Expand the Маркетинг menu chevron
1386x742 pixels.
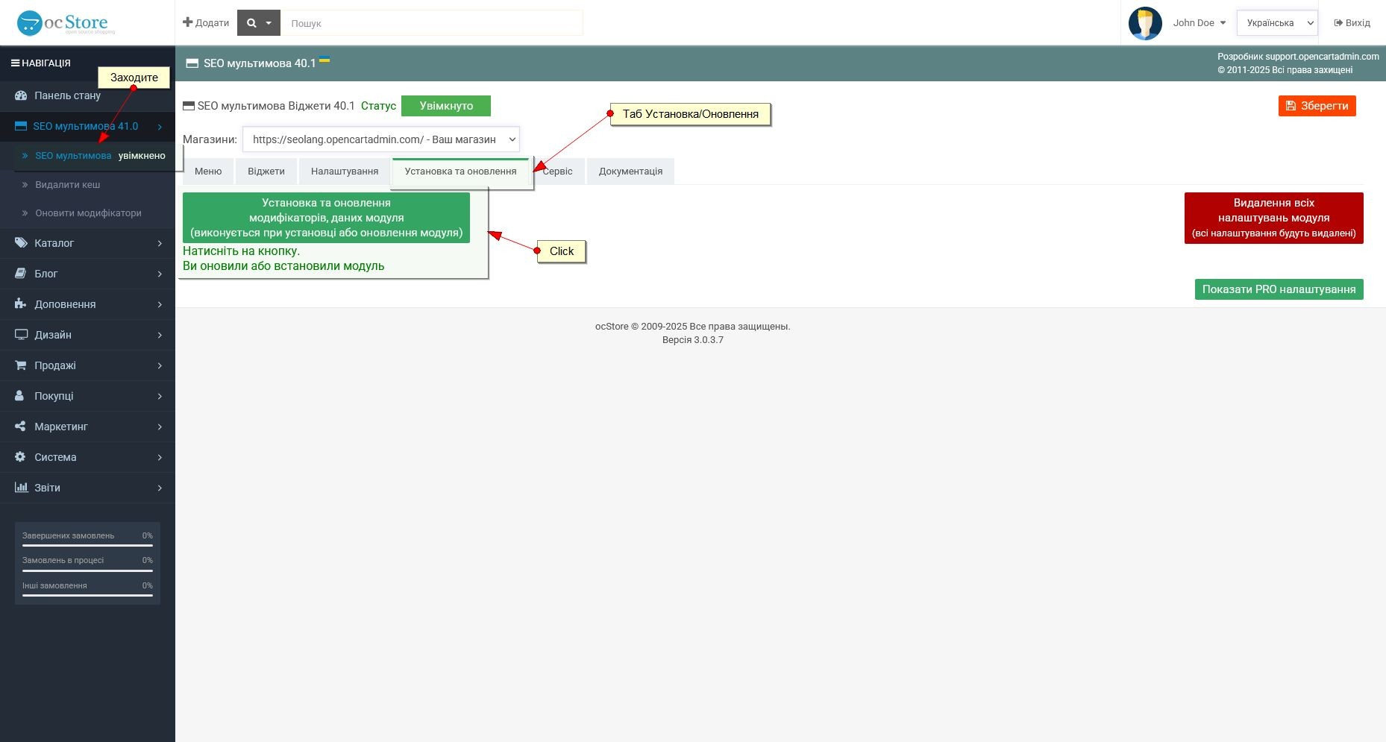pyautogui.click(x=160, y=427)
